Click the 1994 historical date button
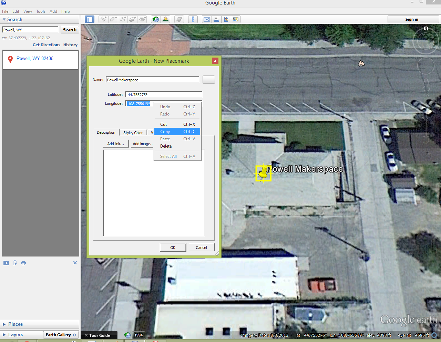 point(139,335)
